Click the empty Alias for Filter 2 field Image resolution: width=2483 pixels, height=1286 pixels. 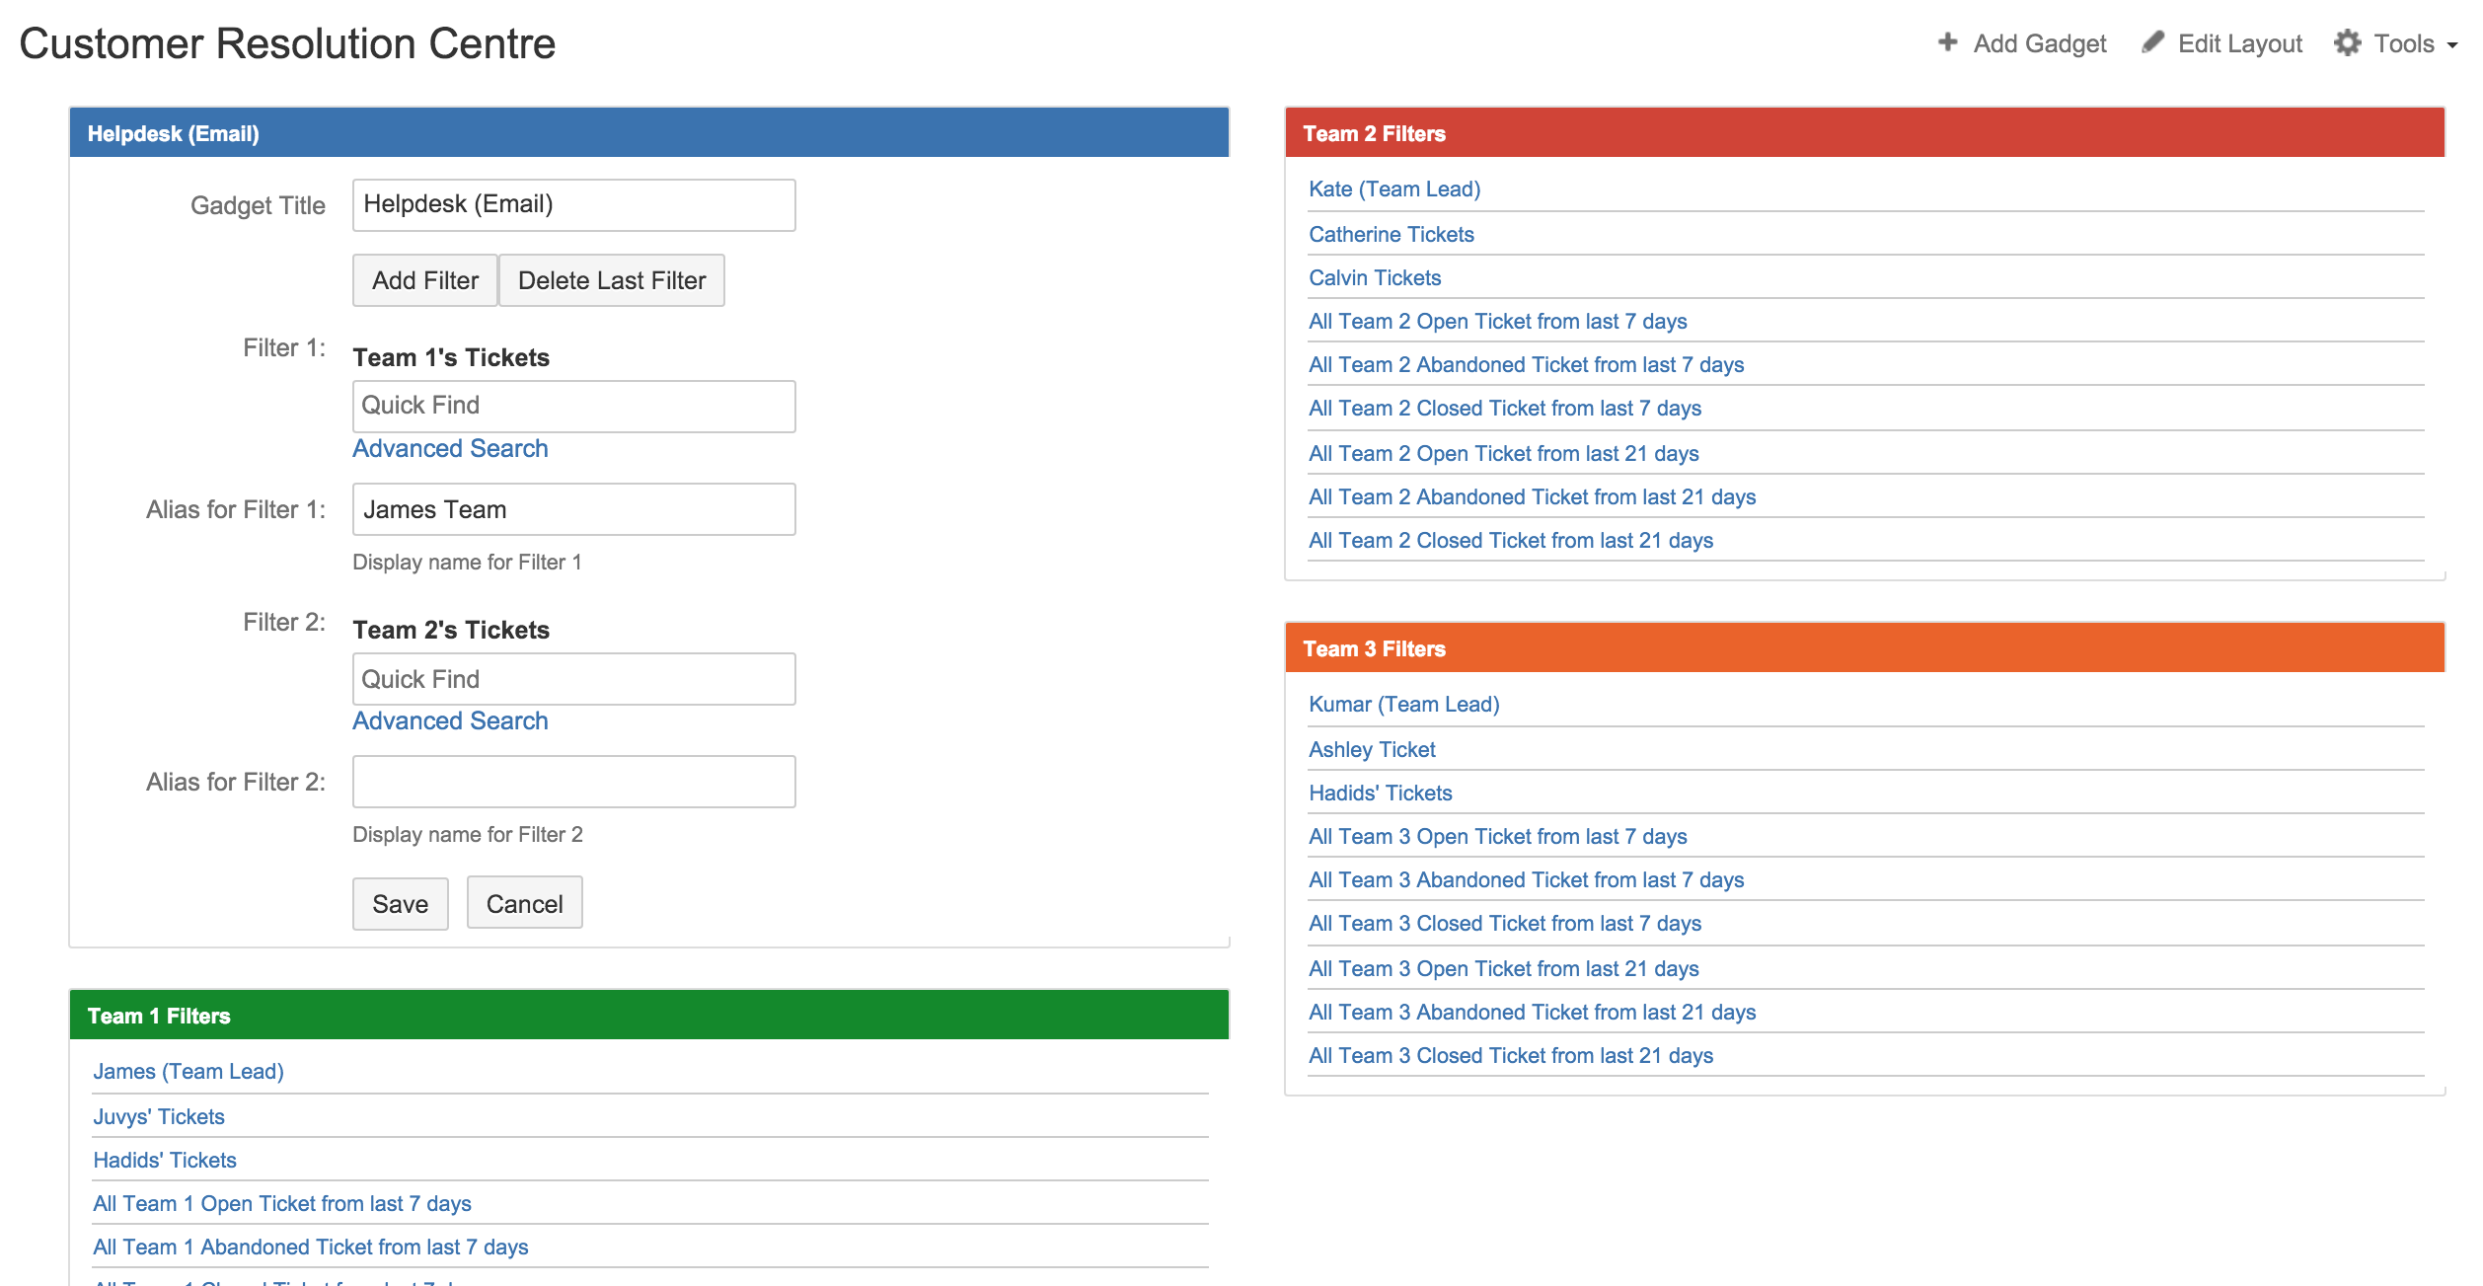[573, 782]
